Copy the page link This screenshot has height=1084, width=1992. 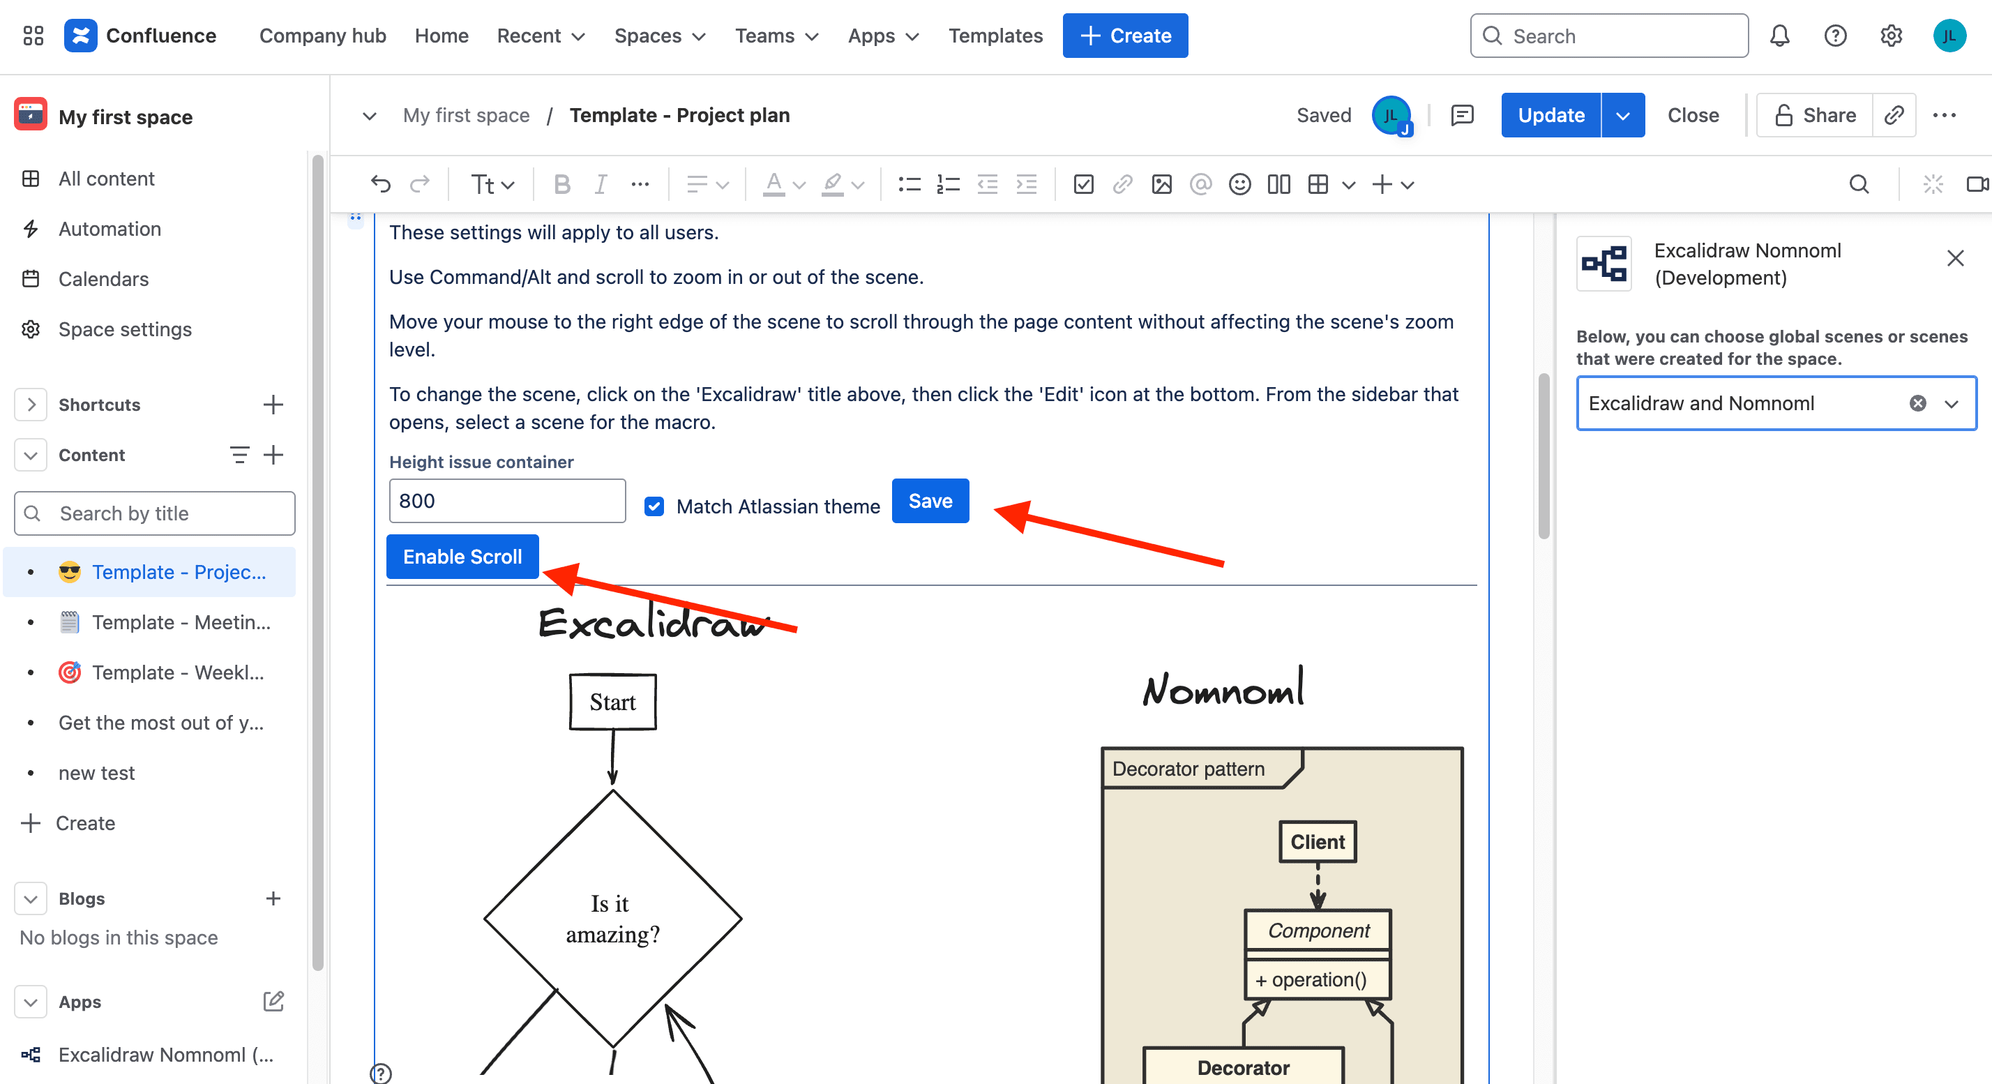point(1894,115)
